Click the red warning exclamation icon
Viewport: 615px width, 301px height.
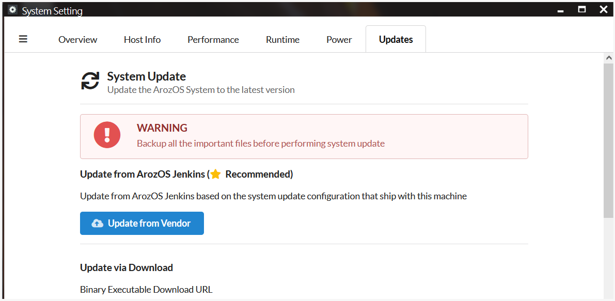107,135
